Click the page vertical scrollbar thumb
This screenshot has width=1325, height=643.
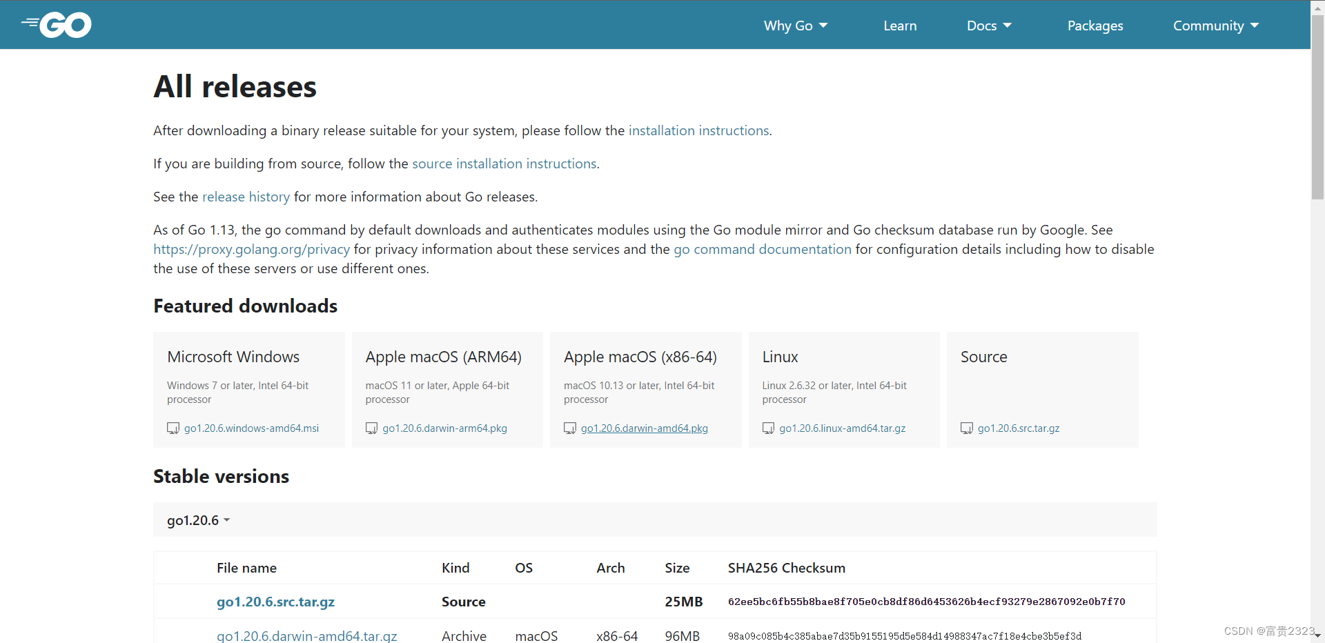pos(1317,107)
